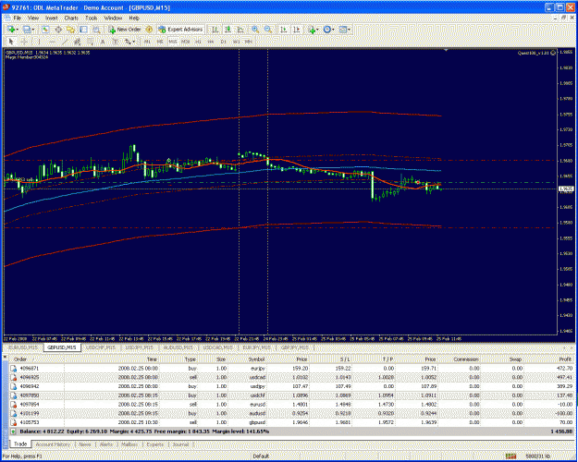The image size is (578, 462).
Task: Toggle chart shift from right border
Action: 297,30
